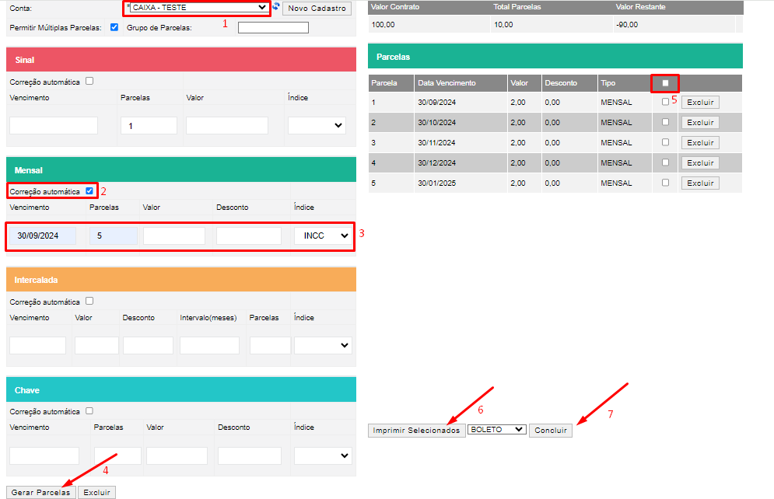Open the Conta dropdown showing CAIXA - TESTE
Image resolution: width=774 pixels, height=499 pixels.
coord(198,8)
